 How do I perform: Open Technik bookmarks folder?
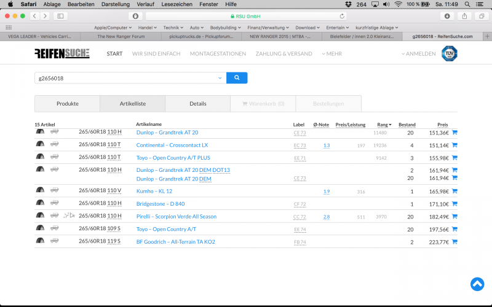click(x=173, y=28)
